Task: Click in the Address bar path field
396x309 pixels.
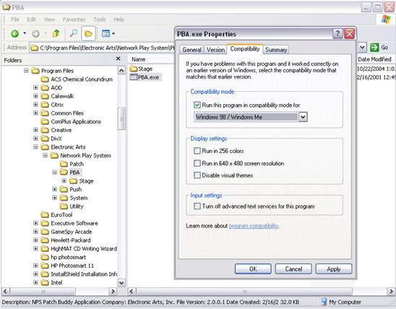Action: pos(102,48)
